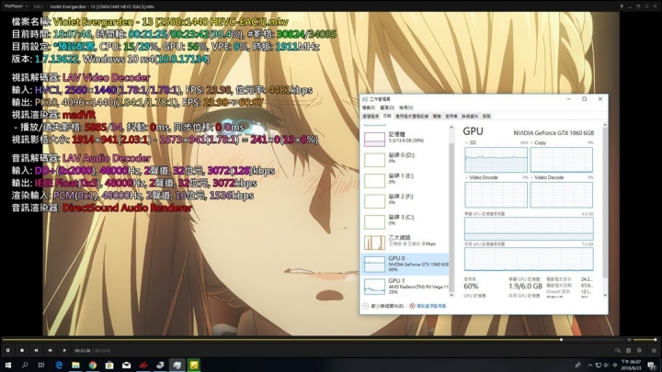Open View menu in Task Manager
Viewport: 662px width, 372px height.
[x=405, y=107]
